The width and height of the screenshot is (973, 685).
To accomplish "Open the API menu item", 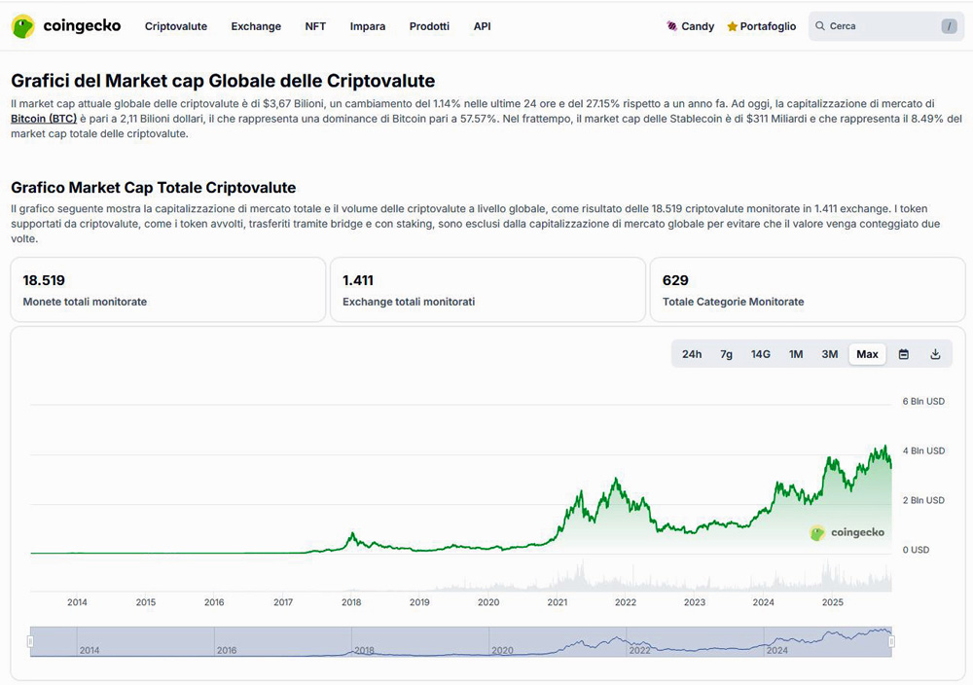I will click(x=482, y=26).
